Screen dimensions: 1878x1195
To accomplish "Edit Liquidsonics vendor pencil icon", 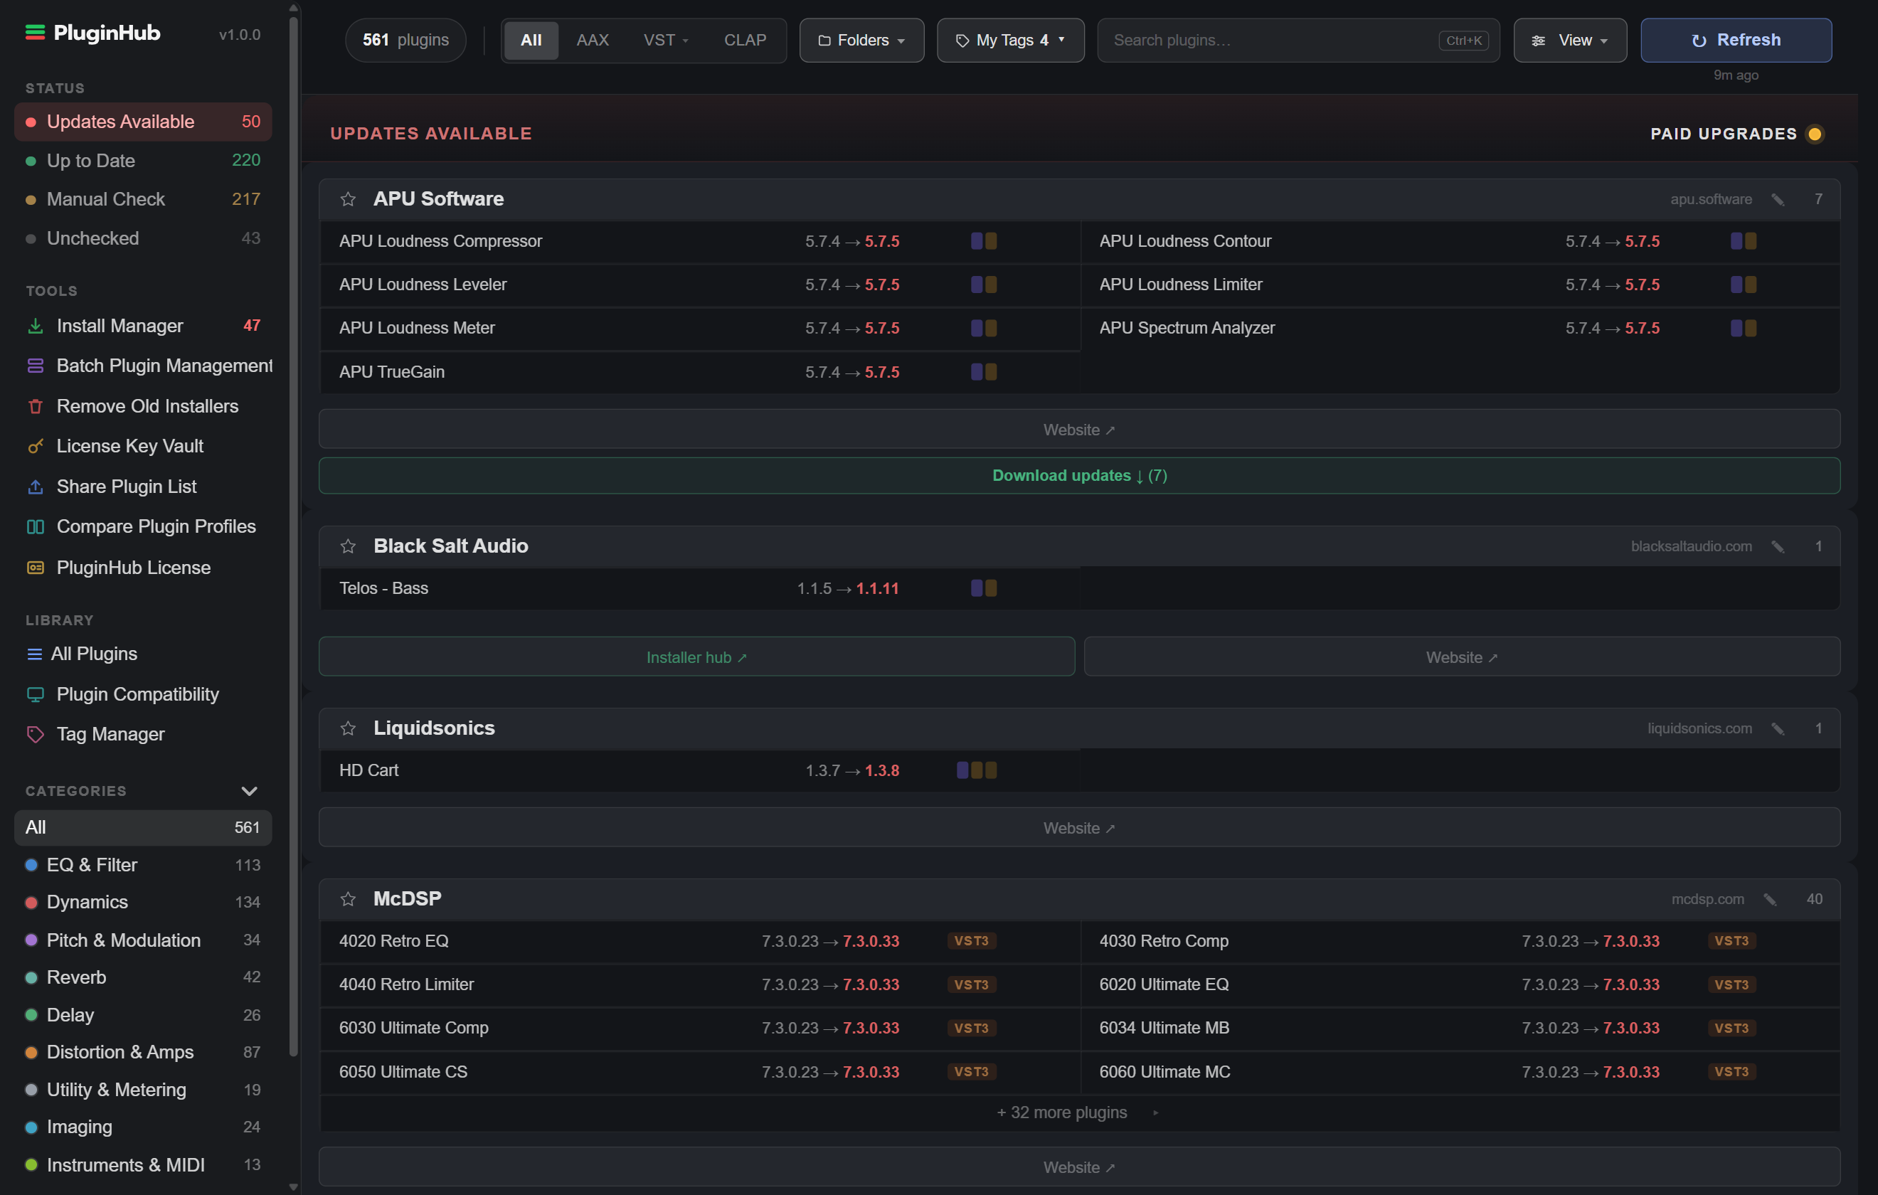I will click(x=1778, y=728).
